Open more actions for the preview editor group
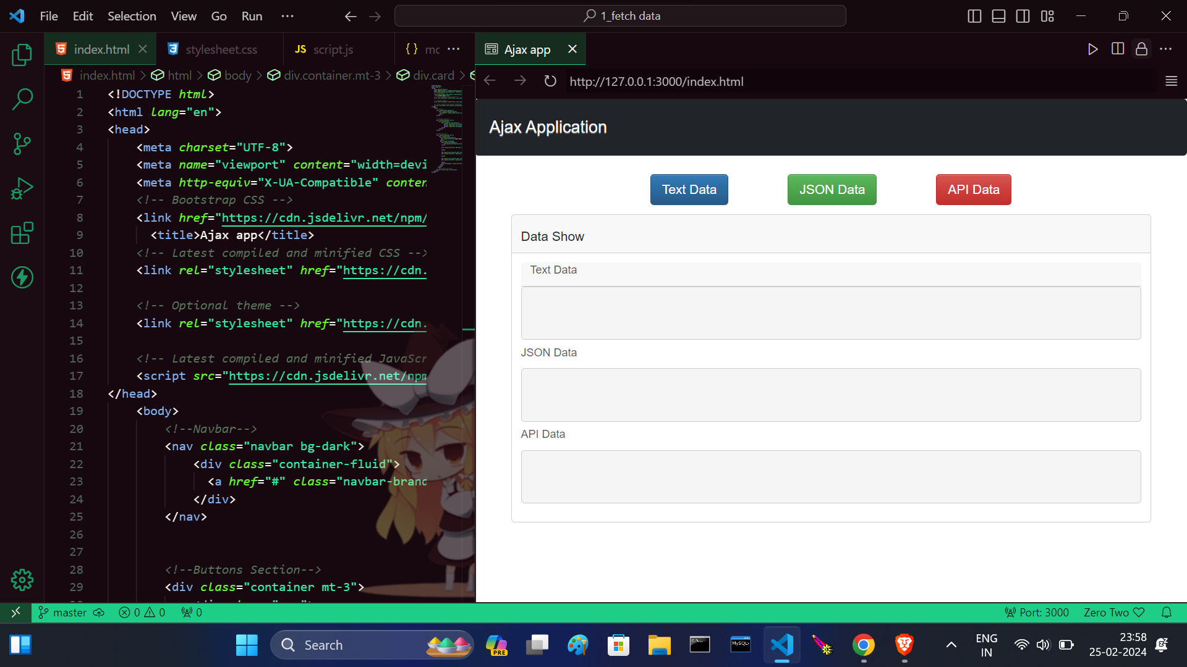This screenshot has height=667, width=1187. [1165, 49]
